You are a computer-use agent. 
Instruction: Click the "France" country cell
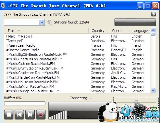(96, 45)
